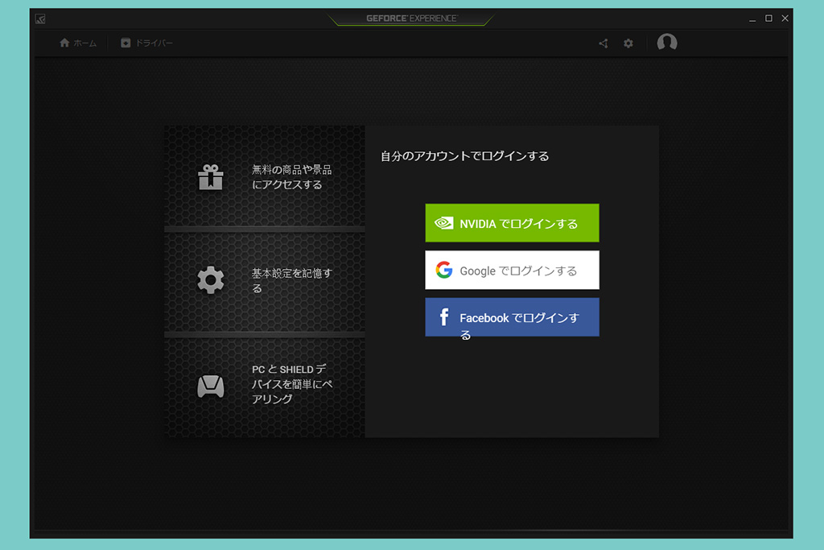Viewport: 824px width, 550px height.
Task: Log in with Google button
Action: tap(512, 270)
